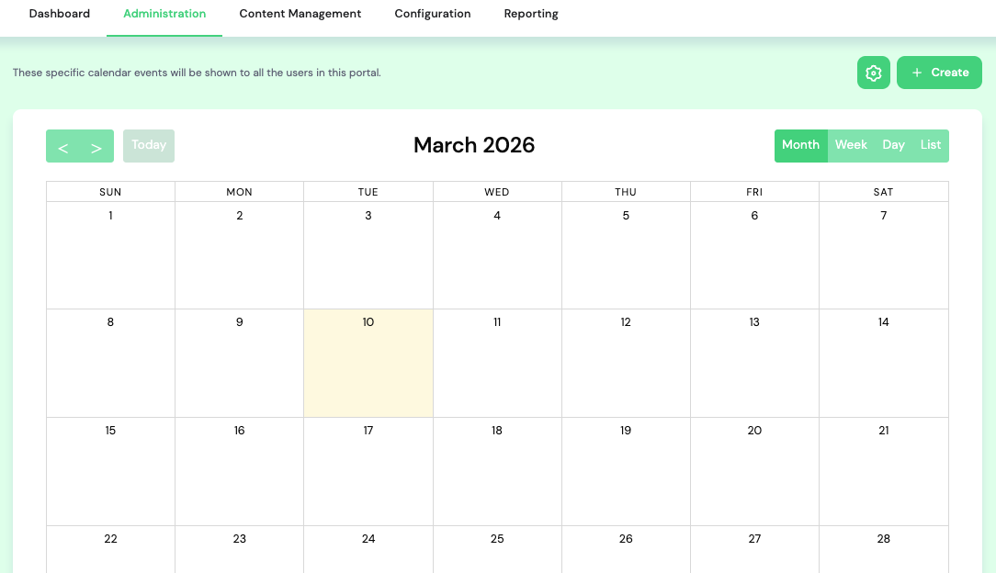Click the date number 19
996x573 pixels.
point(626,431)
